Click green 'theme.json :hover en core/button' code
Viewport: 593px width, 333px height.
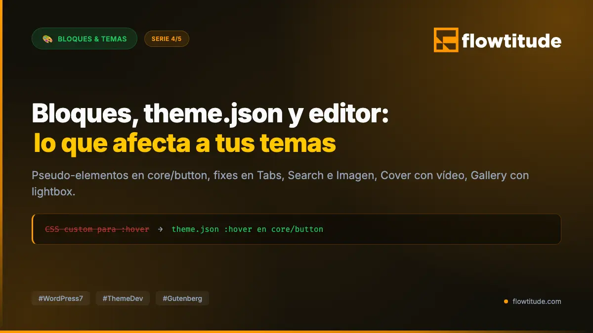pos(248,229)
